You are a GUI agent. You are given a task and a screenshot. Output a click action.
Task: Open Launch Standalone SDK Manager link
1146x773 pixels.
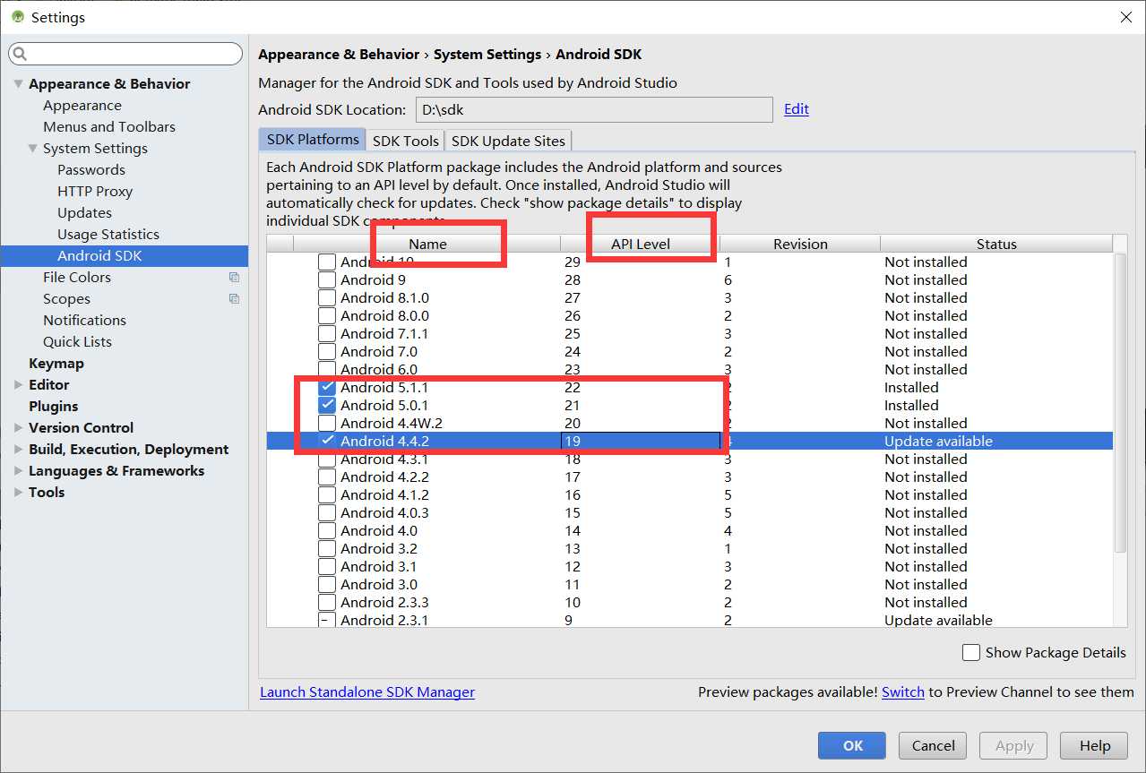pos(367,692)
